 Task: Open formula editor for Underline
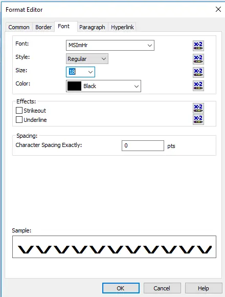198,119
